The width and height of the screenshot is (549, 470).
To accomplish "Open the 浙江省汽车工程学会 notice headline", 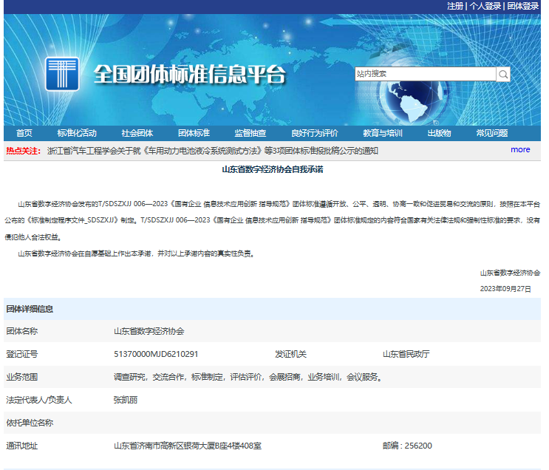I will (213, 151).
